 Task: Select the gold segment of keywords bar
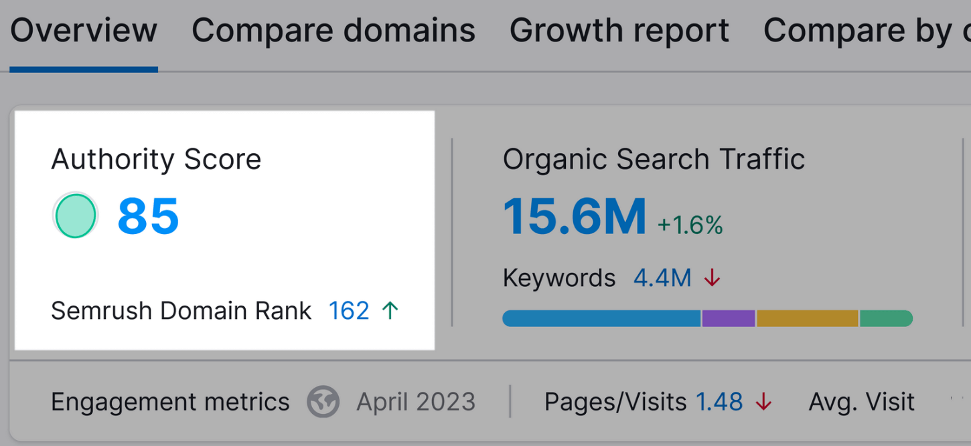click(807, 318)
